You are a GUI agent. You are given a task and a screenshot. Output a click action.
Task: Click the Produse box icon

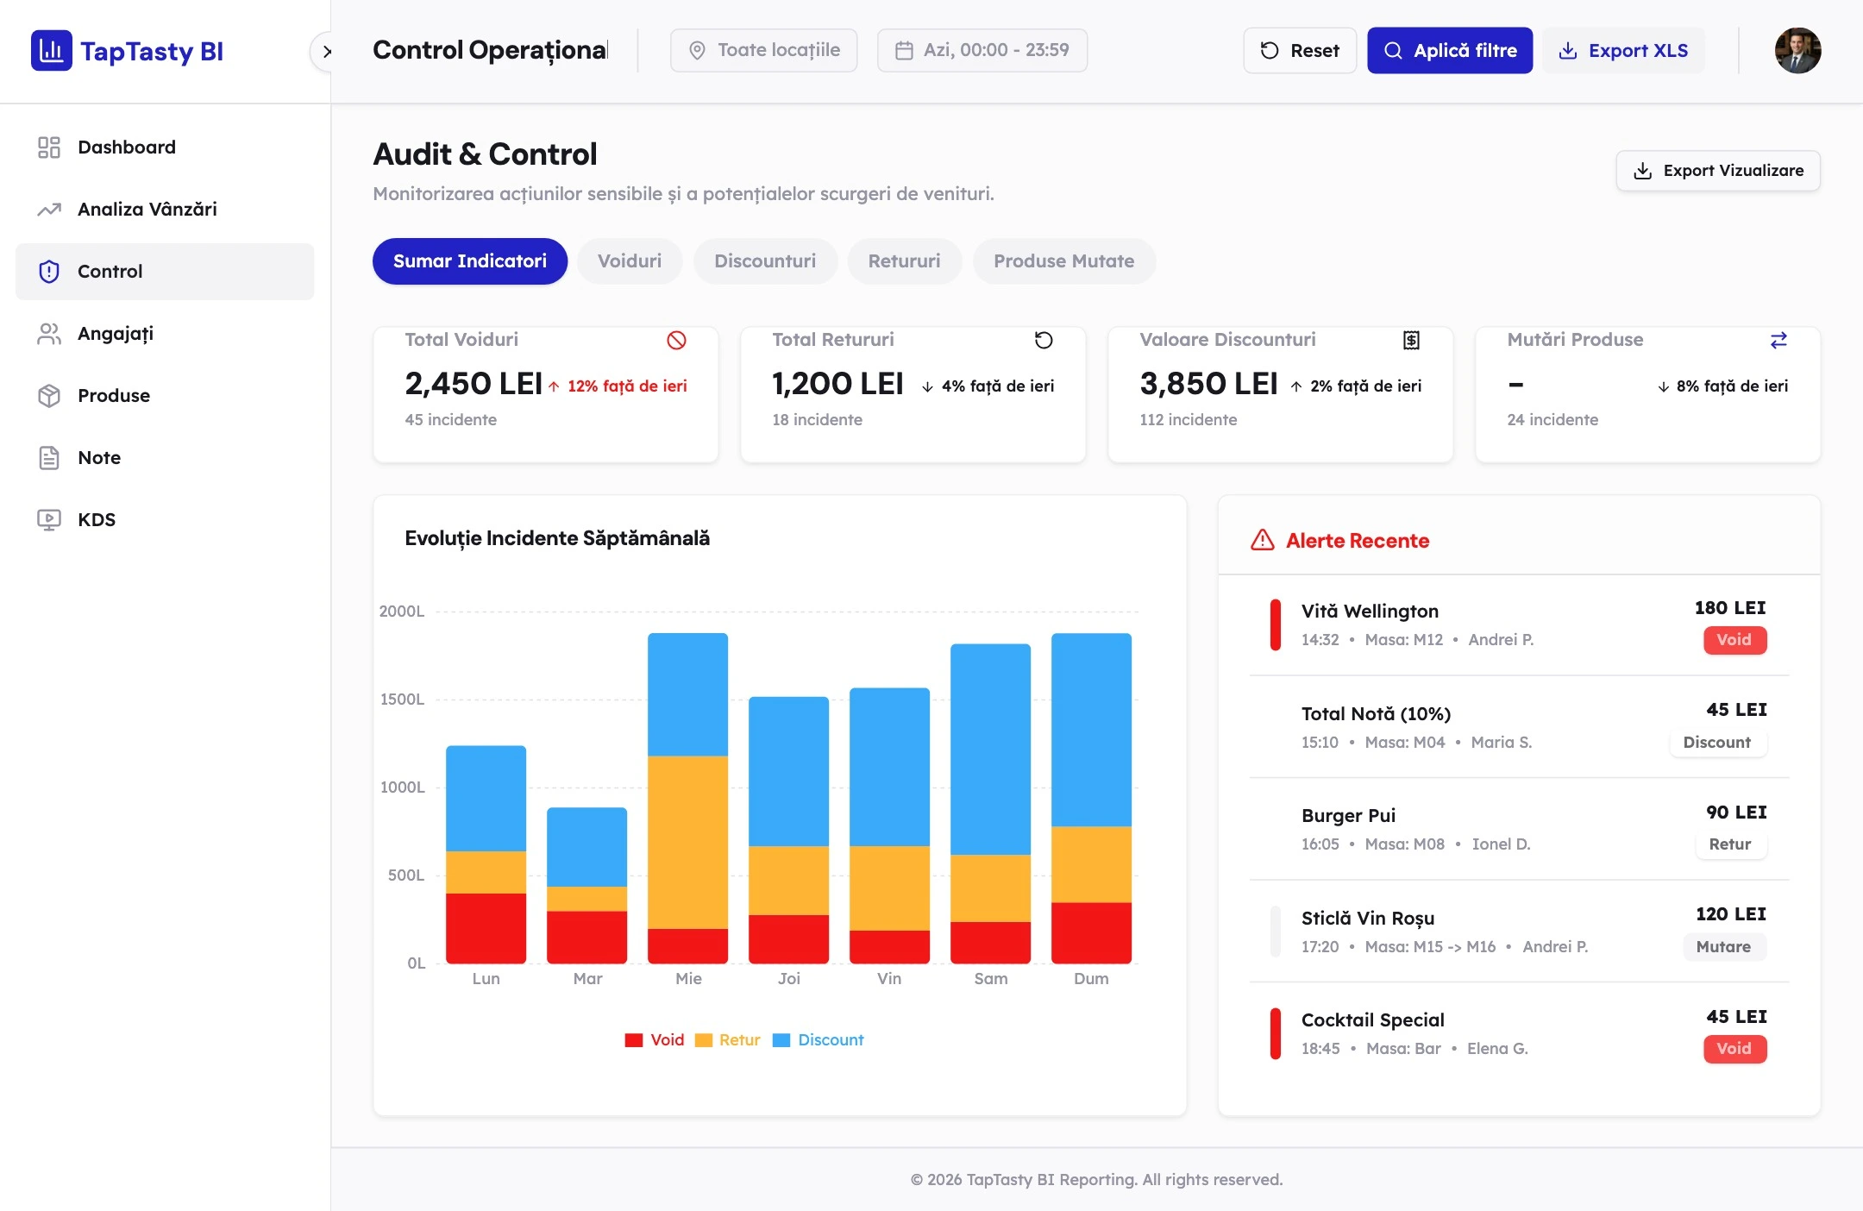49,396
